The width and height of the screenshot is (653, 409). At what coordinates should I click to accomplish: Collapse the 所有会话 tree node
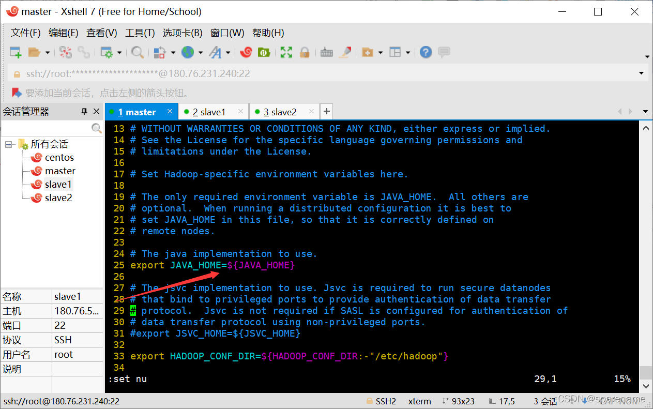coord(9,144)
